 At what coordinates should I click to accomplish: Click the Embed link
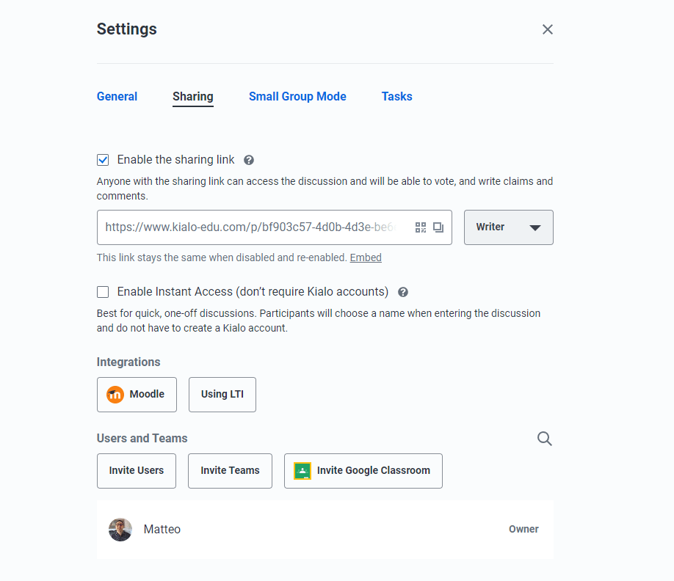coord(366,257)
